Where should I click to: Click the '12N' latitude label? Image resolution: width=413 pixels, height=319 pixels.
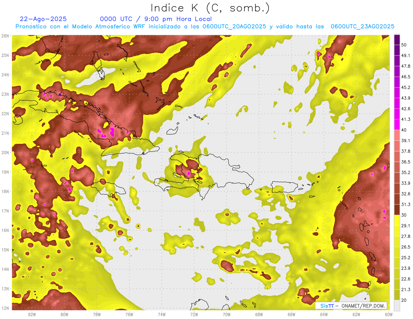(5, 308)
